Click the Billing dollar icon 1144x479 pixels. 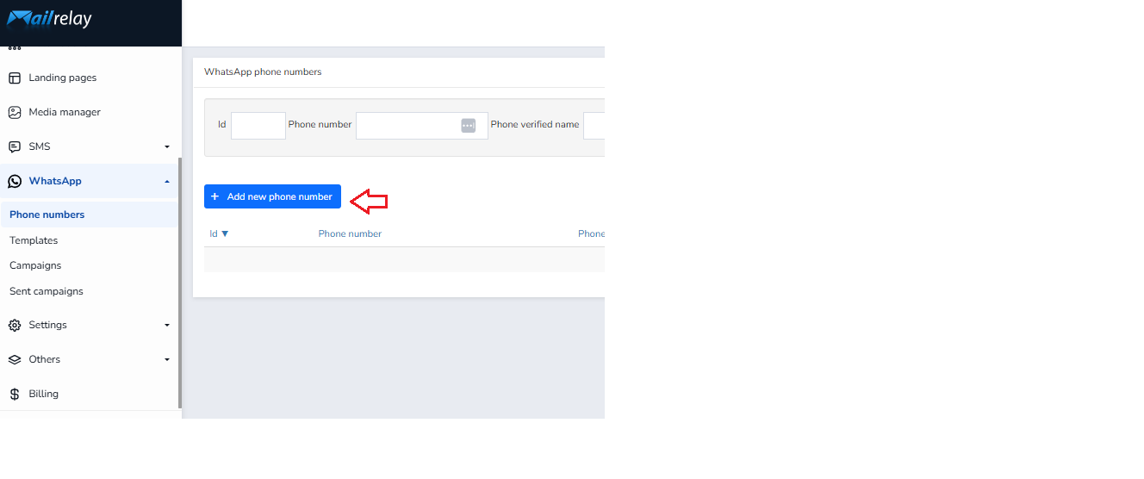pos(15,394)
